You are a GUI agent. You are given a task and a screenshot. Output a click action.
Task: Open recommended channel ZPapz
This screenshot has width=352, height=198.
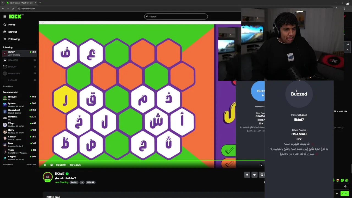(x=19, y=125)
